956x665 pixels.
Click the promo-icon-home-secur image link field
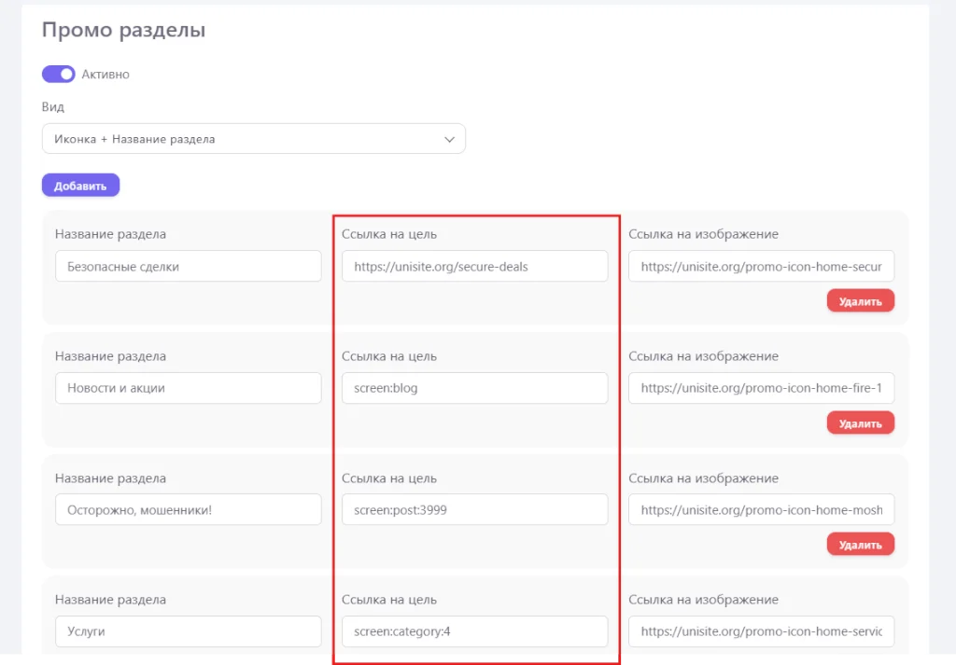point(761,266)
